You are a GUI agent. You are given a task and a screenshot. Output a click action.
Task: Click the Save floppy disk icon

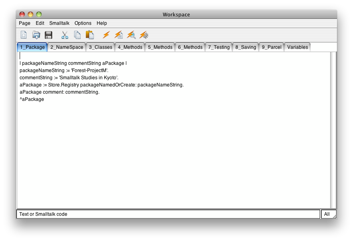click(x=49, y=35)
